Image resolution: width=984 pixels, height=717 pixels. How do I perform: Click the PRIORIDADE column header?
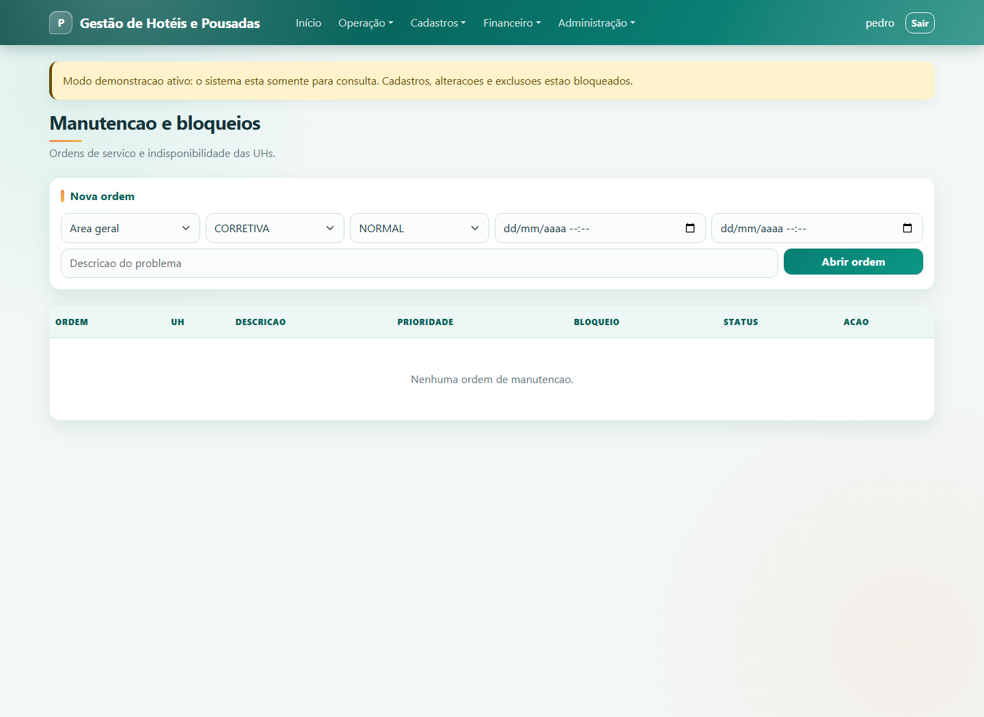425,322
